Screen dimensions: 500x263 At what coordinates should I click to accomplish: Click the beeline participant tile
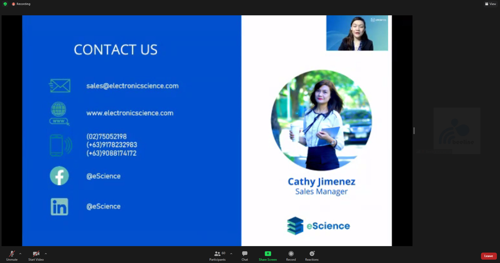pyautogui.click(x=457, y=131)
